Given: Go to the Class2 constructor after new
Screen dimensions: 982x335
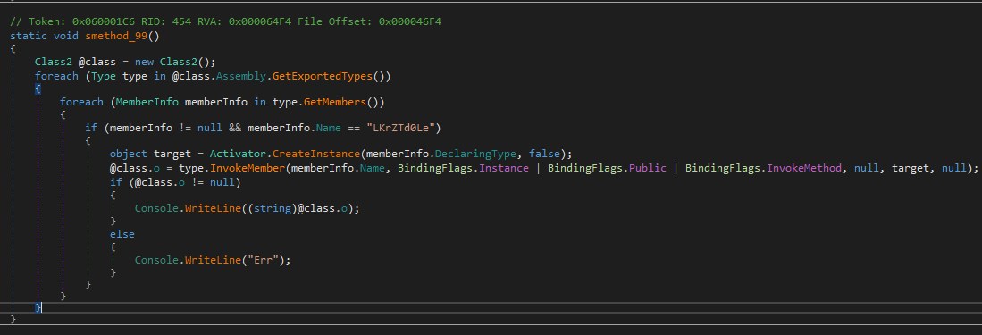Looking at the screenshot, I should point(179,62).
